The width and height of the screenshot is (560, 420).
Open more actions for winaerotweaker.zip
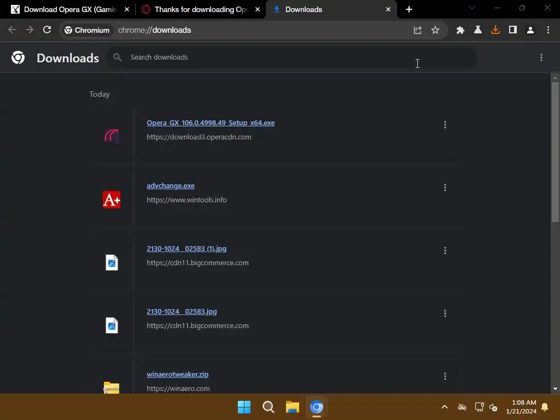click(x=445, y=376)
